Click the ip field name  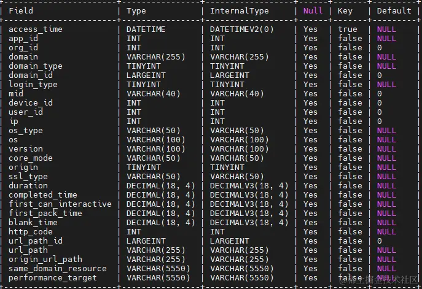[14, 121]
